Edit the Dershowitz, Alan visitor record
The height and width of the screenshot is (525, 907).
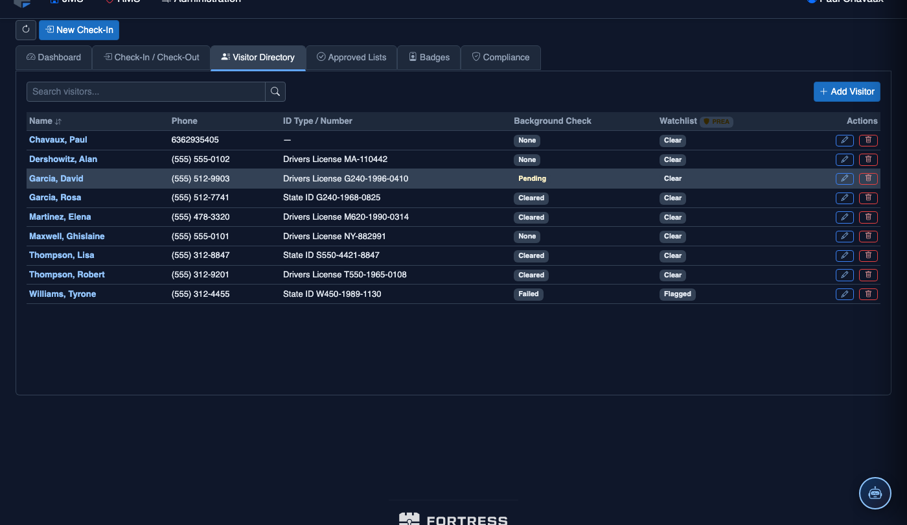point(844,159)
